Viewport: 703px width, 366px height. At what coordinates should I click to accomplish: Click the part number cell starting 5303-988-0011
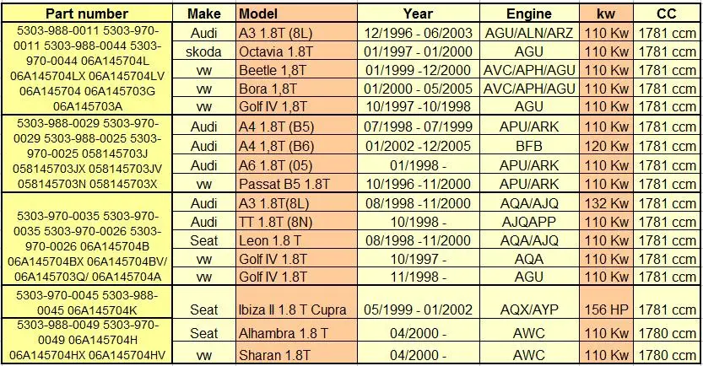point(87,68)
